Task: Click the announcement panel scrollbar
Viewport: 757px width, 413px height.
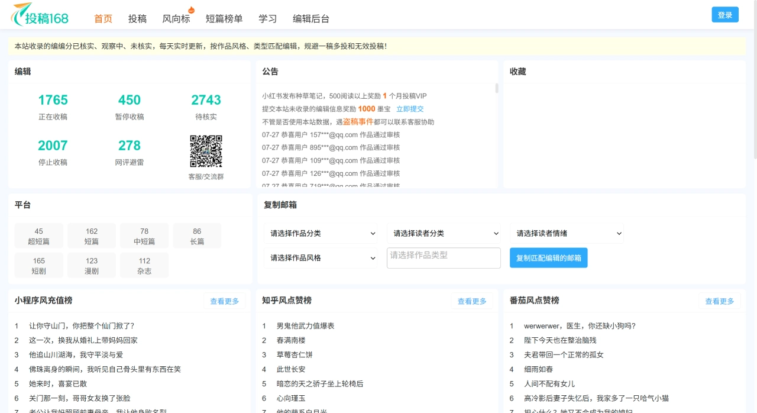Action: point(497,88)
